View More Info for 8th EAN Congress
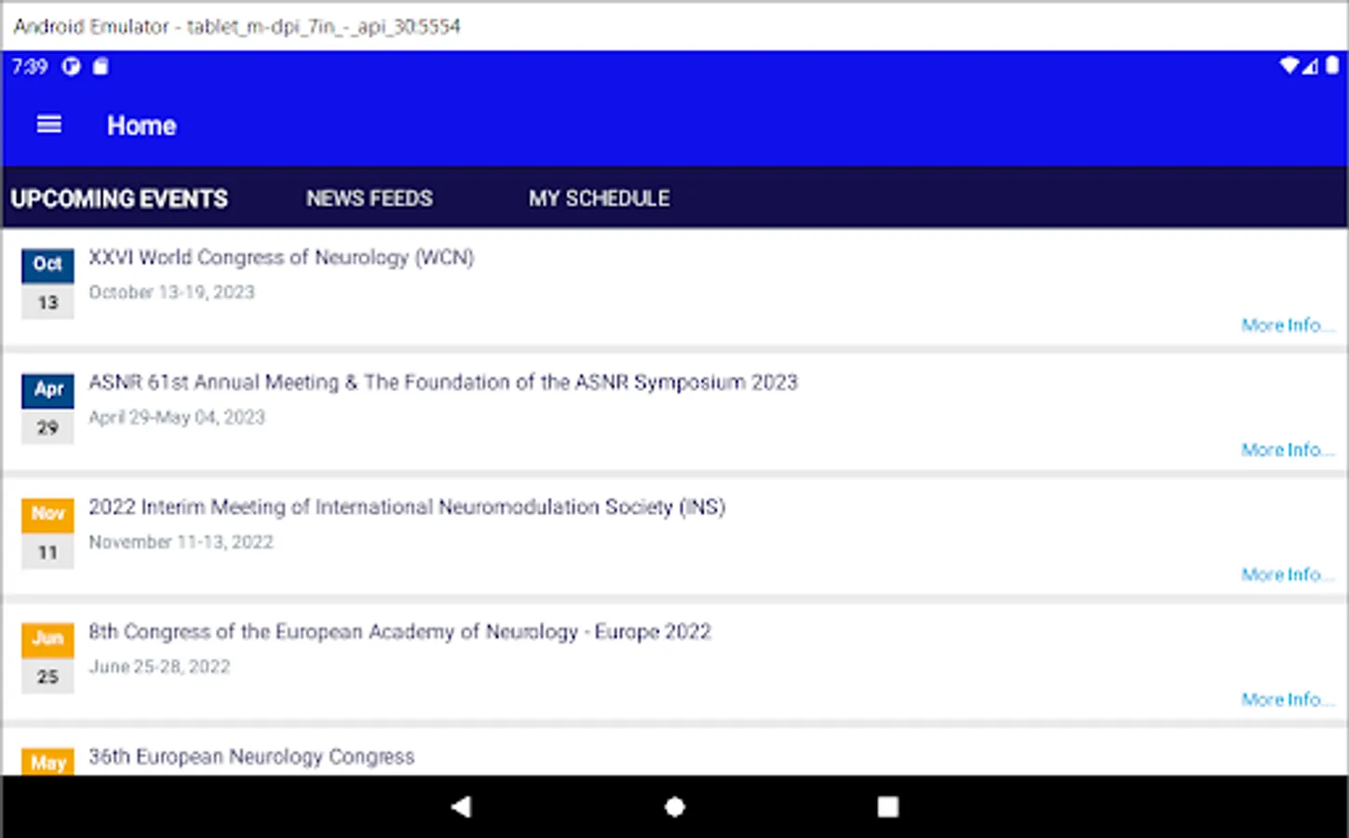This screenshot has width=1349, height=838. click(1286, 699)
